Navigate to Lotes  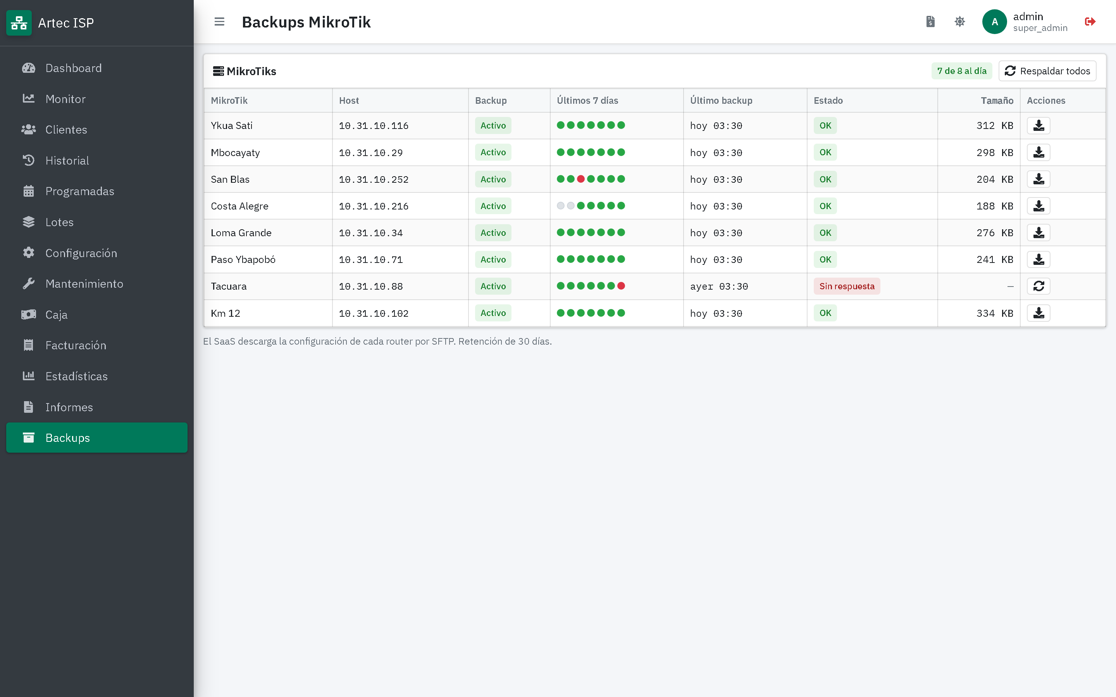pyautogui.click(x=97, y=222)
